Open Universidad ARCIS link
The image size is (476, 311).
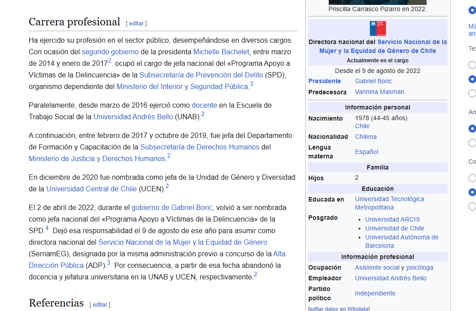click(x=392, y=220)
